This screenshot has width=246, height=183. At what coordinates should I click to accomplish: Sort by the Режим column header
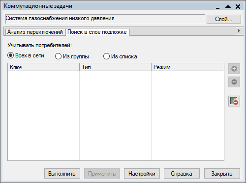pos(187,67)
